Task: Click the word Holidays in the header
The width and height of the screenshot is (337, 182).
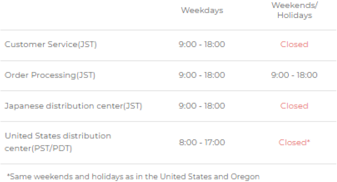Action: click(x=295, y=15)
